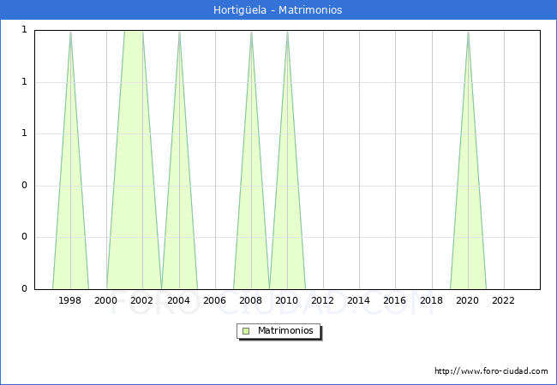This screenshot has width=557, height=385.
Task: Open the foro-ciudad.com URL link
Action: click(x=491, y=371)
